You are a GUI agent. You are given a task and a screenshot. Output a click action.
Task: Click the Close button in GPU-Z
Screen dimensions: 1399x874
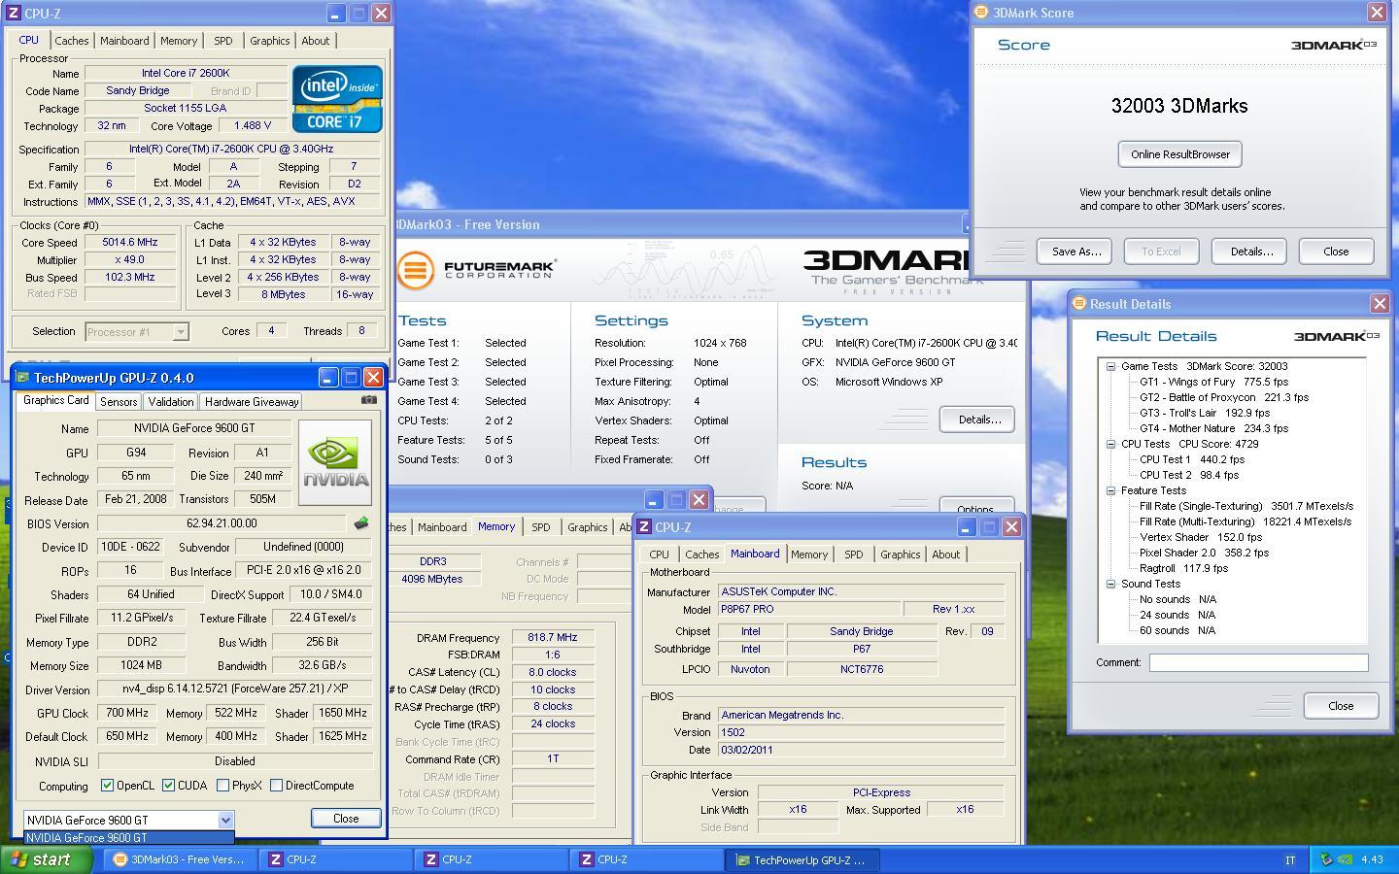[346, 819]
